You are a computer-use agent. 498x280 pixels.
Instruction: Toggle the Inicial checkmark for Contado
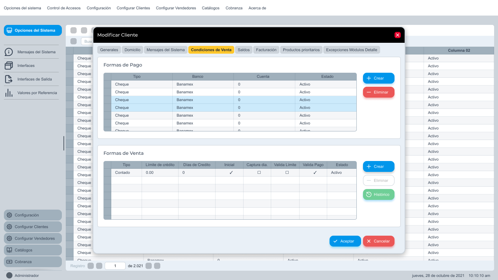pos(231,173)
